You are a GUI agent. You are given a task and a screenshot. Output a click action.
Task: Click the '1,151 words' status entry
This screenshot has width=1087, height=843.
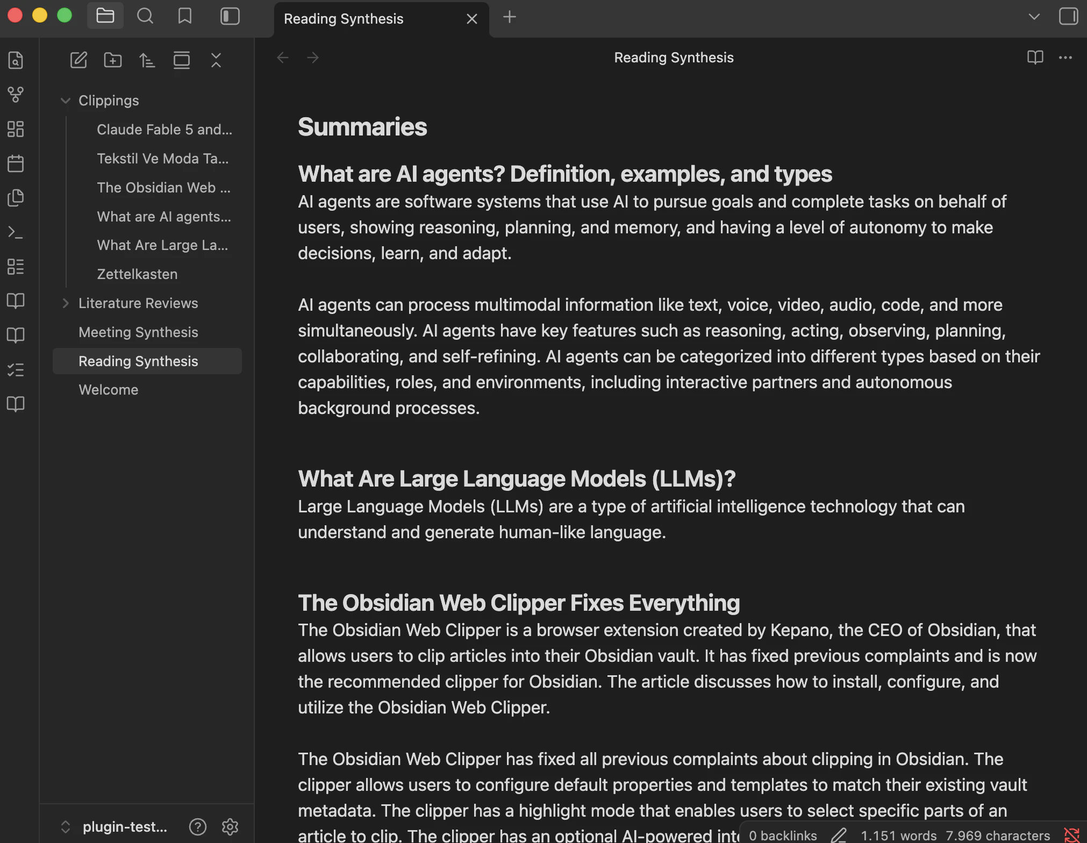899,835
